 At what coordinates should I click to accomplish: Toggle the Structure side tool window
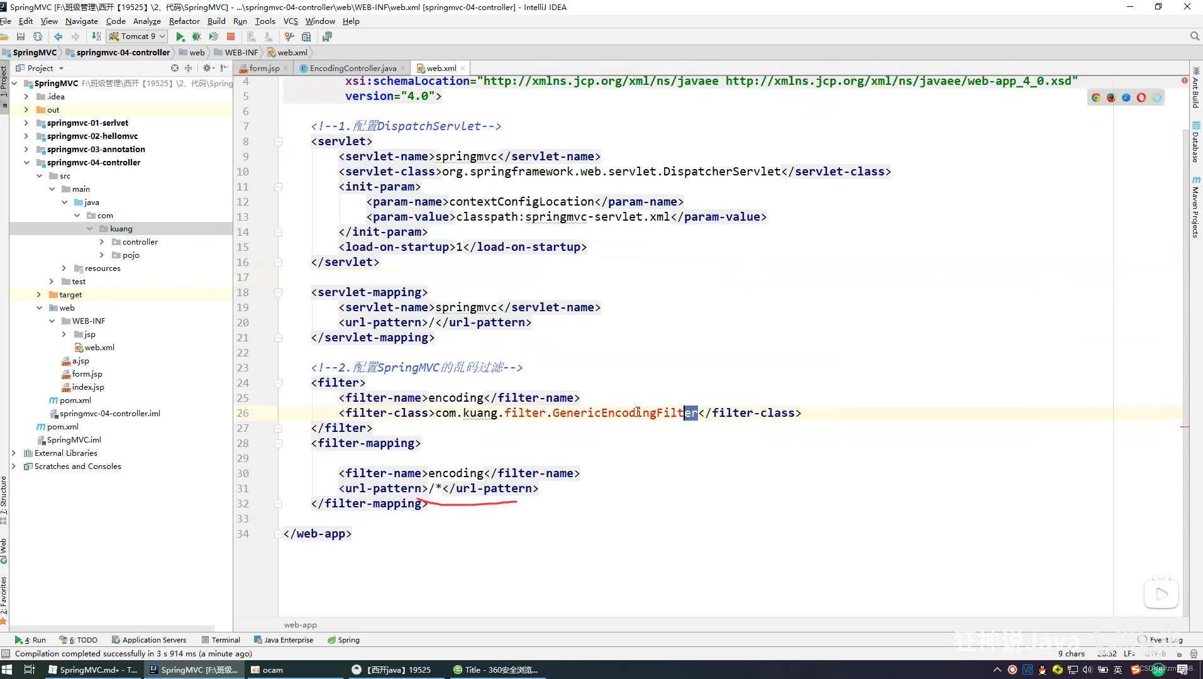click(x=4, y=500)
